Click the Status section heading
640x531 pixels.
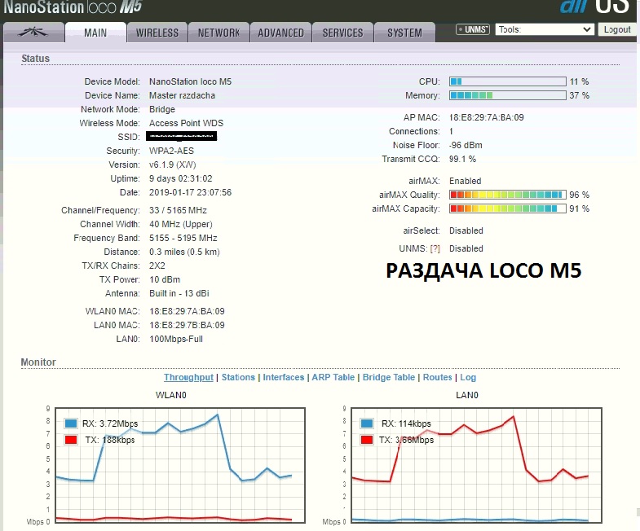[x=36, y=59]
